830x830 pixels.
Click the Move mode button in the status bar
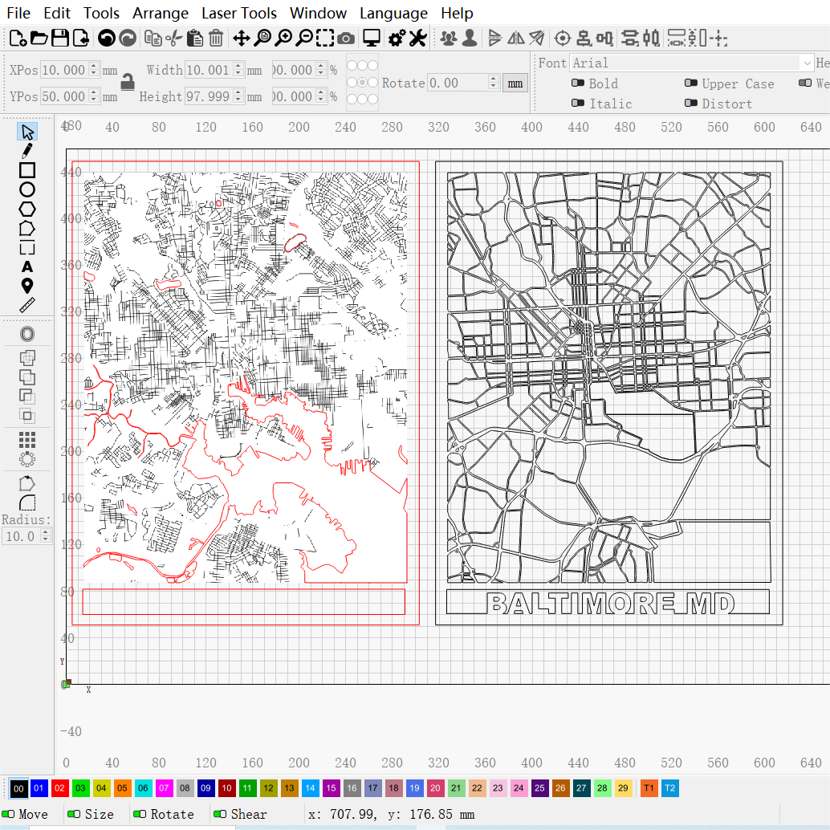click(x=25, y=813)
